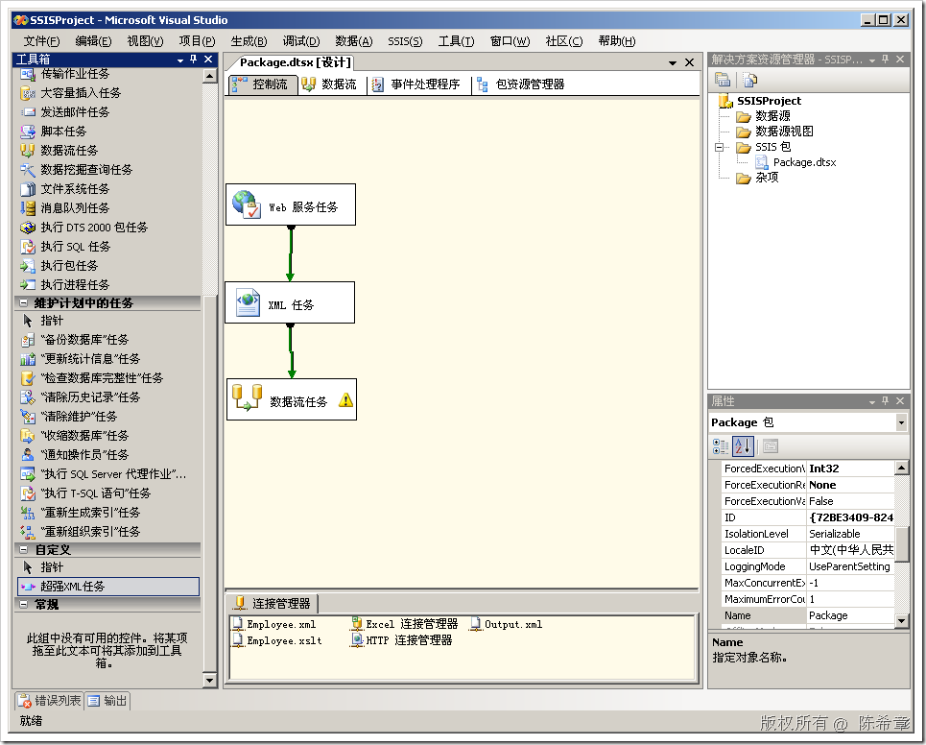
Task: Toggle auto-hide pin on 工具箱 panel
Action: click(x=193, y=60)
